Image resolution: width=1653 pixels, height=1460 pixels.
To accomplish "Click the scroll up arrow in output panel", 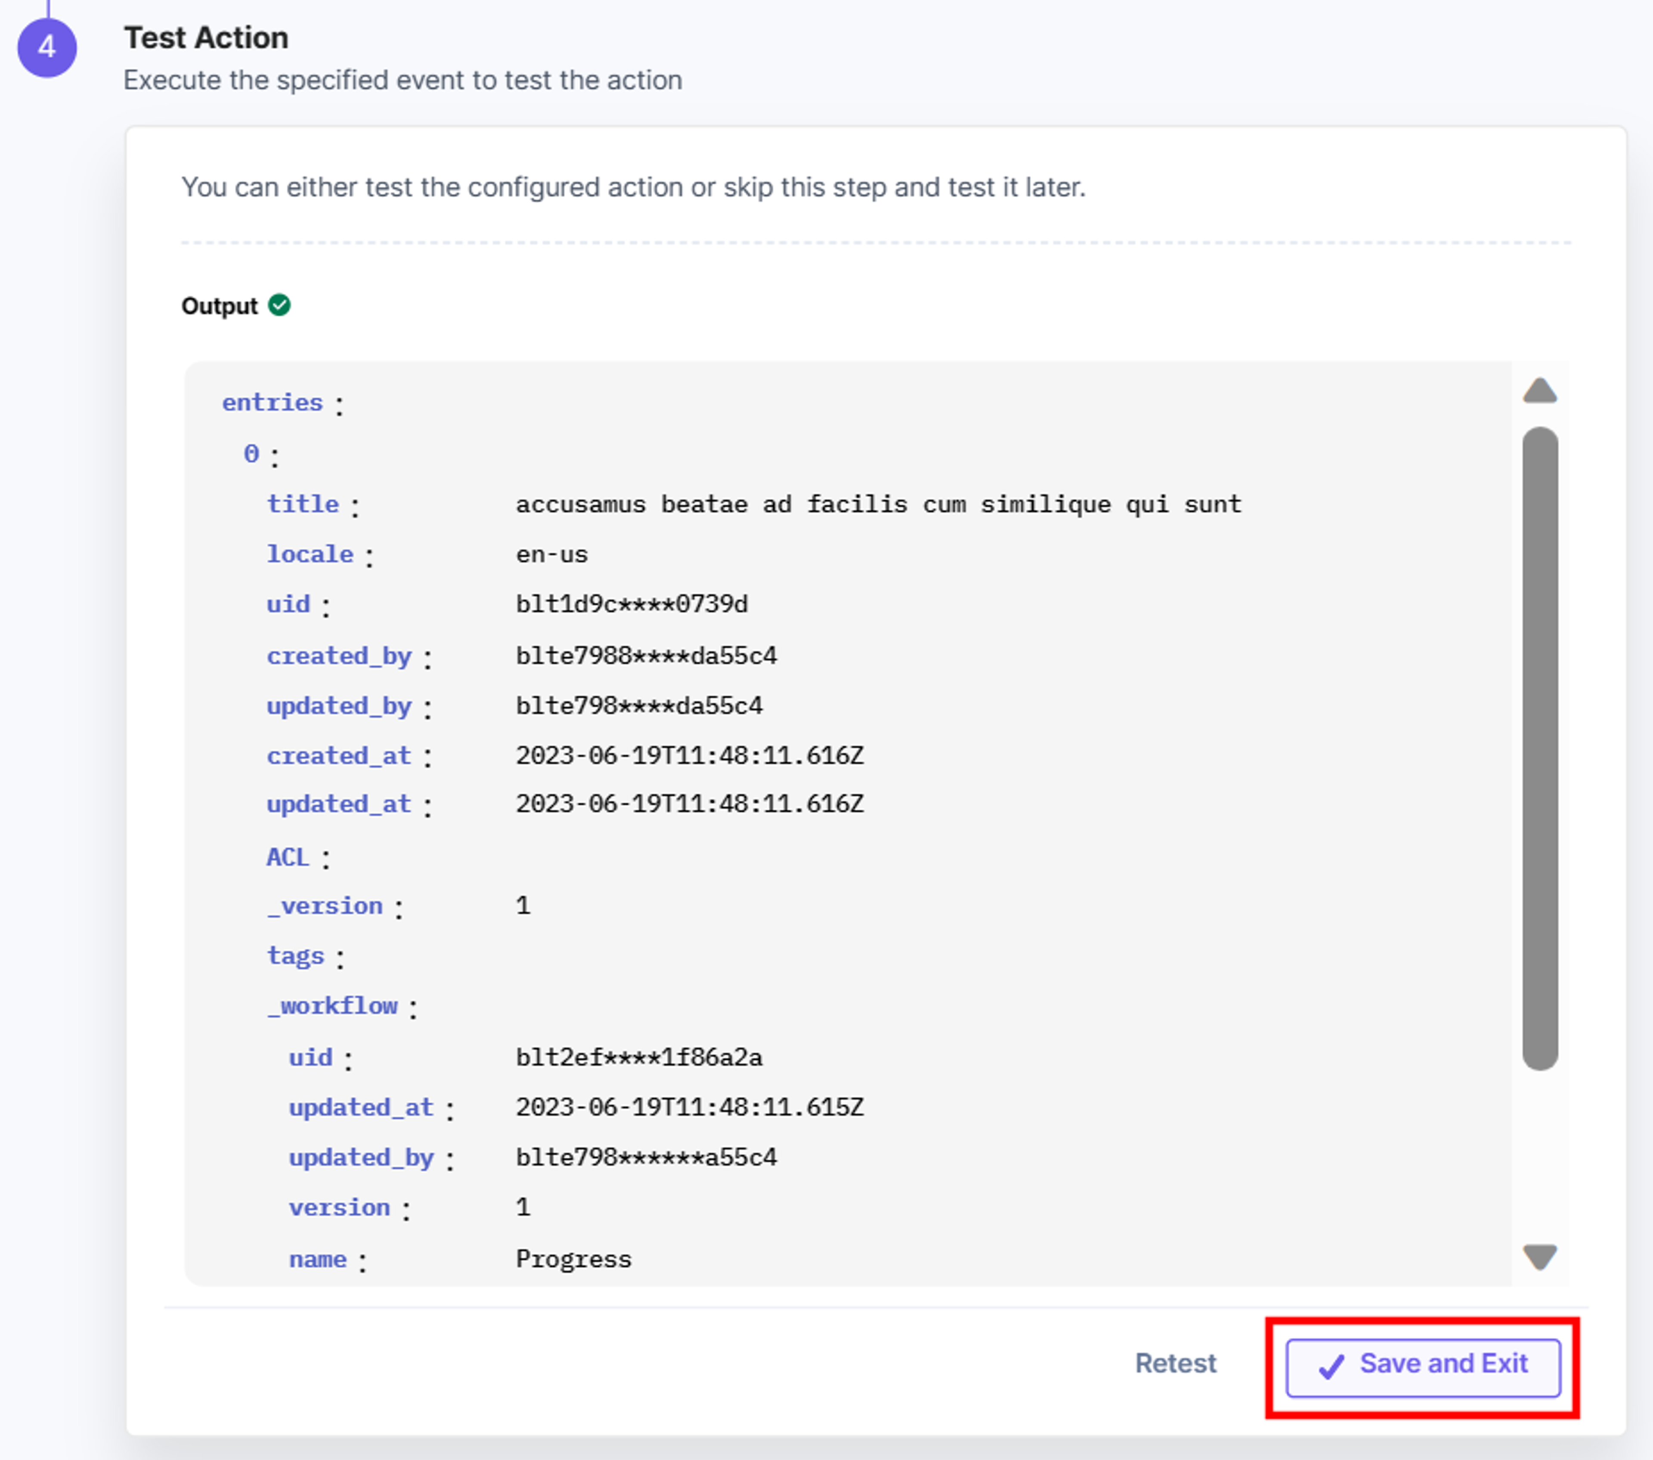I will pos(1539,391).
